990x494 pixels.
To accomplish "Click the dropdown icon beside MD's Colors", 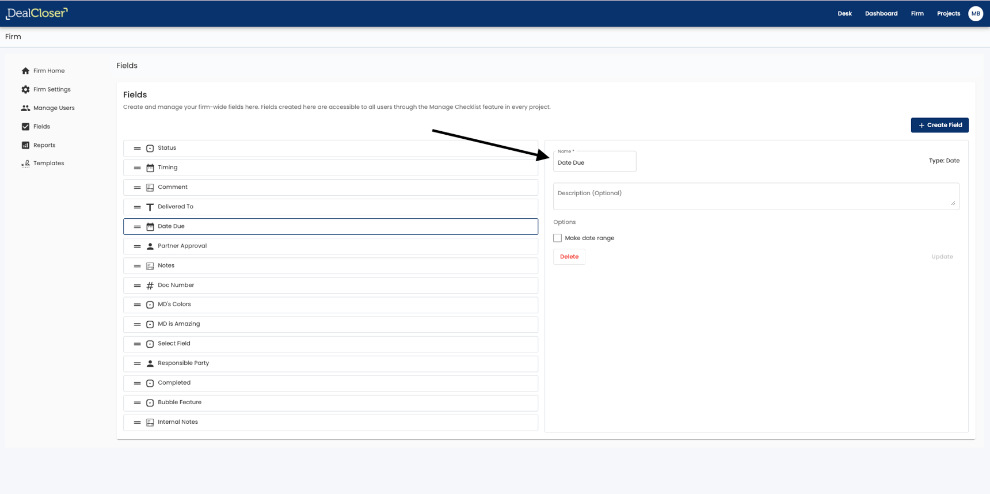I will coord(150,305).
